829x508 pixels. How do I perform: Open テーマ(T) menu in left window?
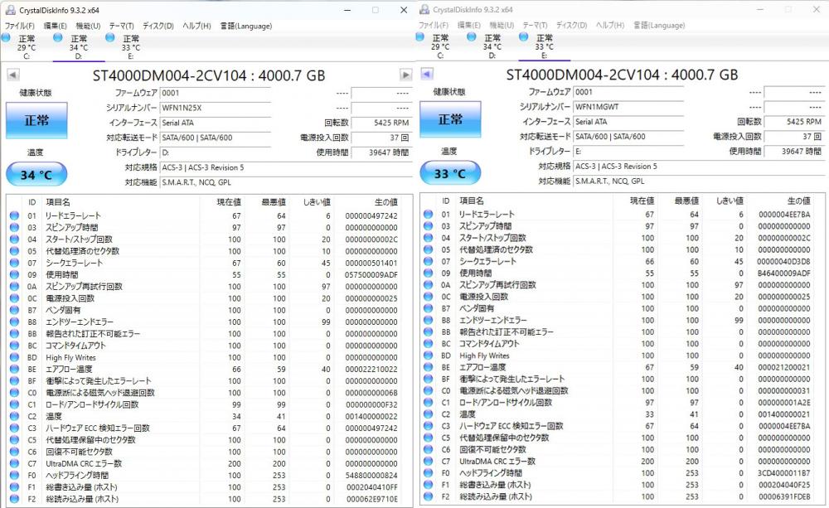pyautogui.click(x=122, y=26)
